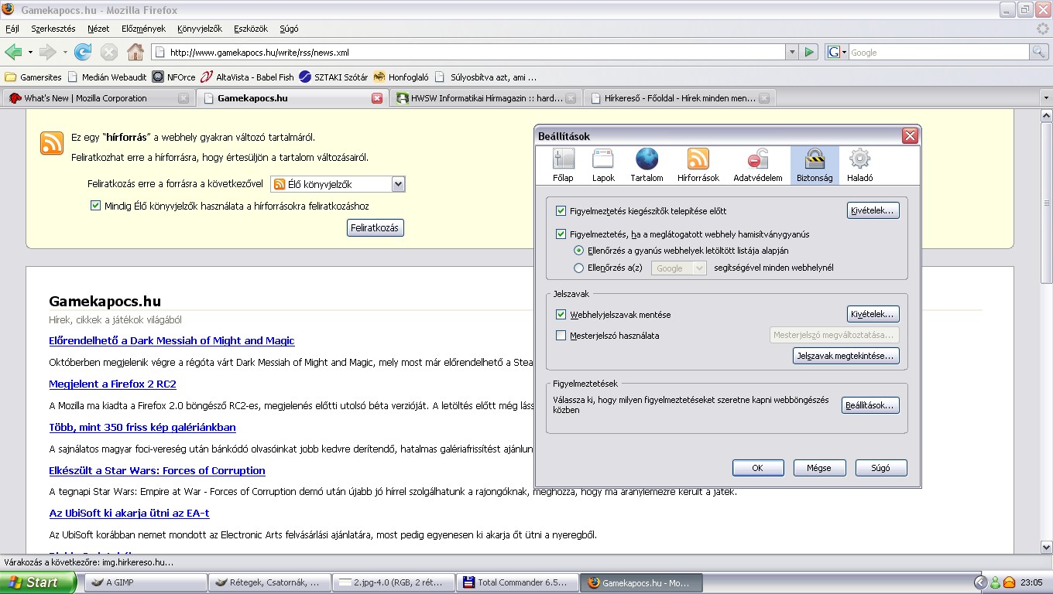
Task: Open the Előzmények menu
Action: pyautogui.click(x=144, y=29)
